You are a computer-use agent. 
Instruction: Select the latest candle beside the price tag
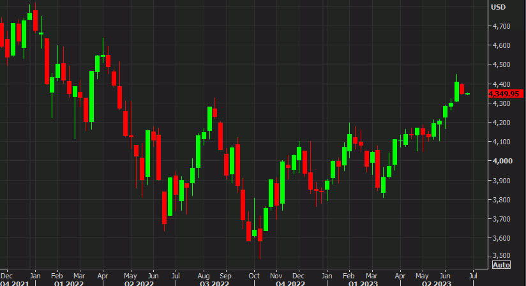click(x=468, y=94)
